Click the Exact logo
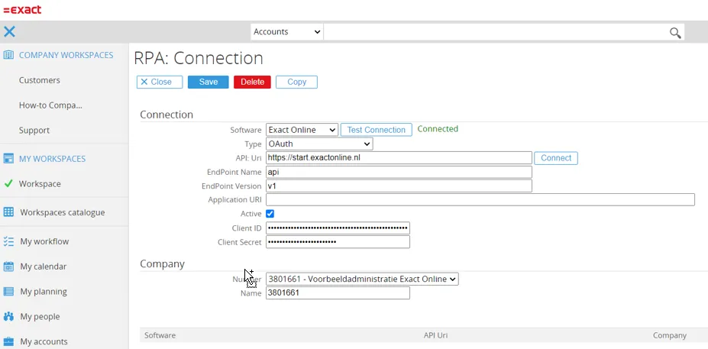 point(22,9)
